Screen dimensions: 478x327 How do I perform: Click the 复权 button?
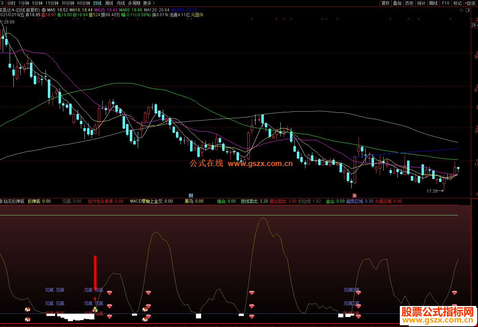(x=385, y=3)
